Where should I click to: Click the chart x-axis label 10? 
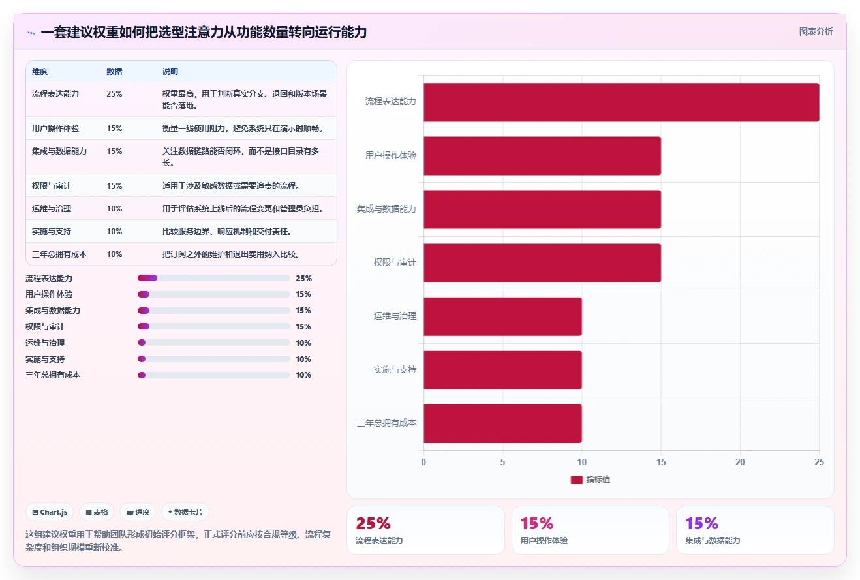pyautogui.click(x=582, y=462)
